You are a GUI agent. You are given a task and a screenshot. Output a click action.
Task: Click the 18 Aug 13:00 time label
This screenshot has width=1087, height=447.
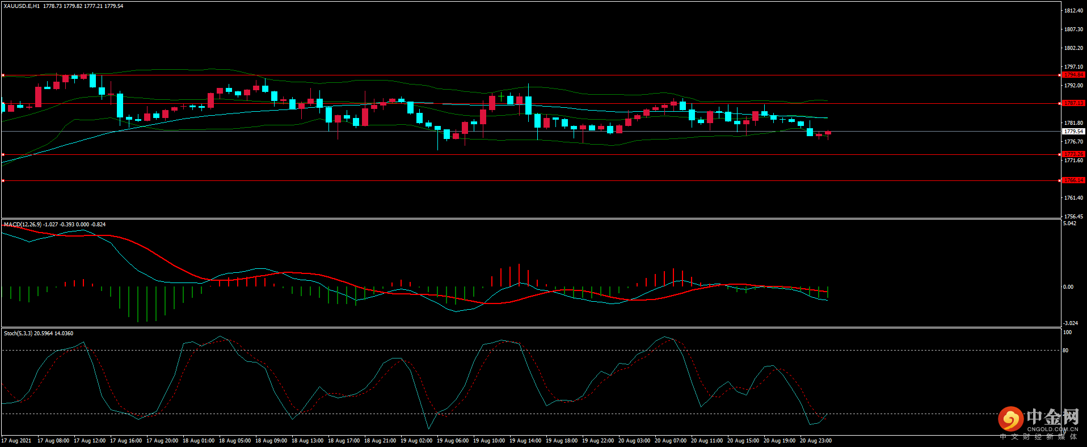coord(307,441)
